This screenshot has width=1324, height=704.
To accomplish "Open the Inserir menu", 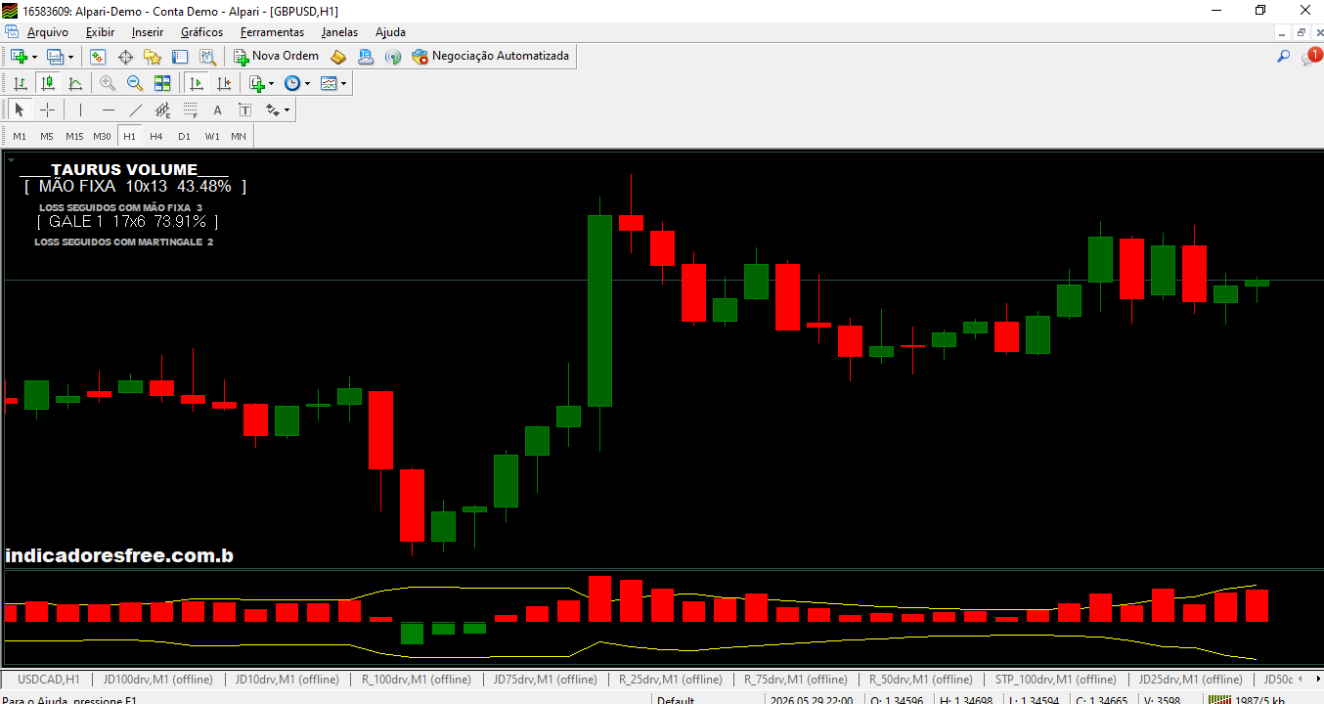I will pos(148,32).
